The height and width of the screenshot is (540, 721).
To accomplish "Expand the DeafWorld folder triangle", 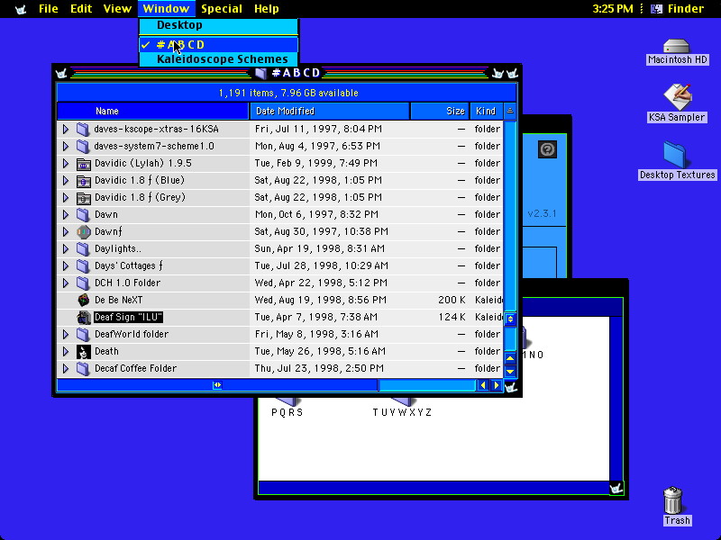I will pyautogui.click(x=65, y=334).
